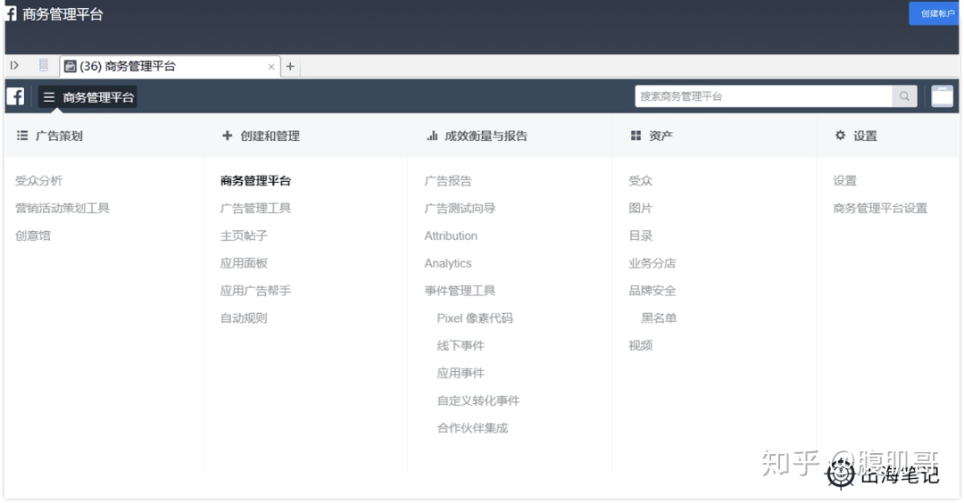Click the mobile device icon in the tab bar
The height and width of the screenshot is (503, 964).
(44, 65)
